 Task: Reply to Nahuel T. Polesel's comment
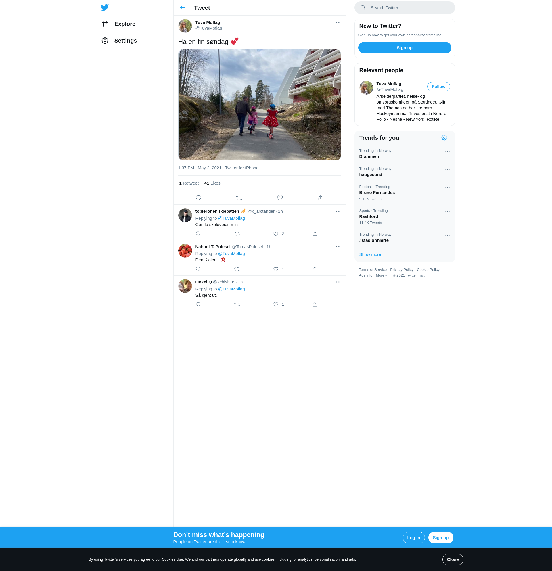point(198,269)
